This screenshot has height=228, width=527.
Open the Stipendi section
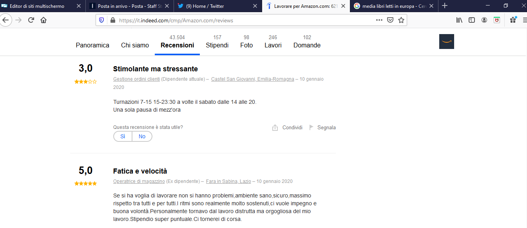point(217,45)
